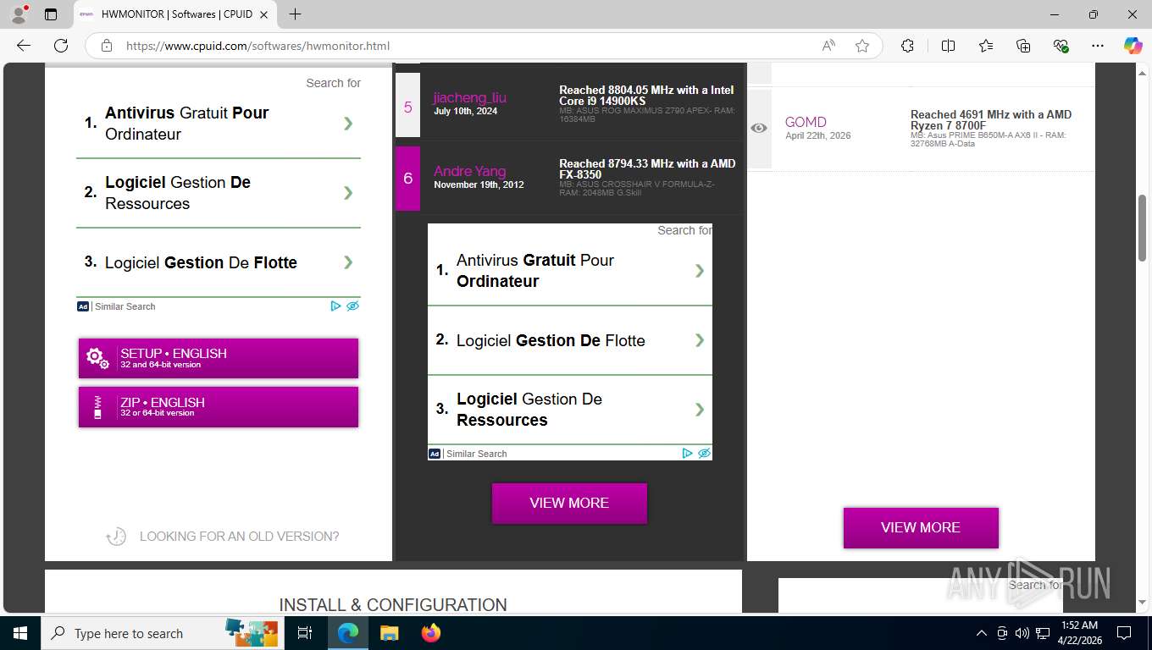Click chevron beside center ad Gestion De Ressources
Screen dimensions: 1152x650
[x=700, y=410]
